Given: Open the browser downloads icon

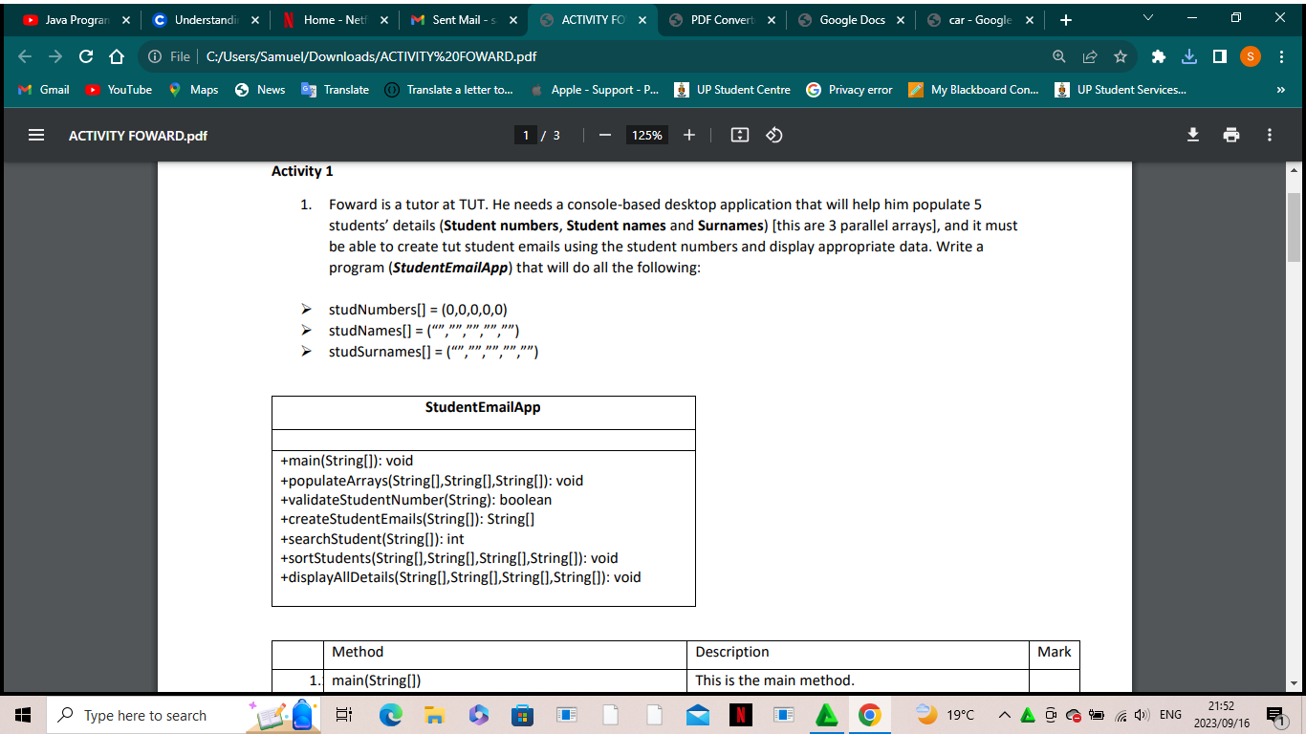Looking at the screenshot, I should point(1188,56).
